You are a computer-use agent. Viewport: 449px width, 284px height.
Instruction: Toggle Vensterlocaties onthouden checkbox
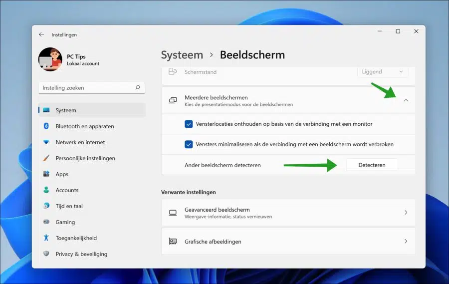pyautogui.click(x=189, y=124)
